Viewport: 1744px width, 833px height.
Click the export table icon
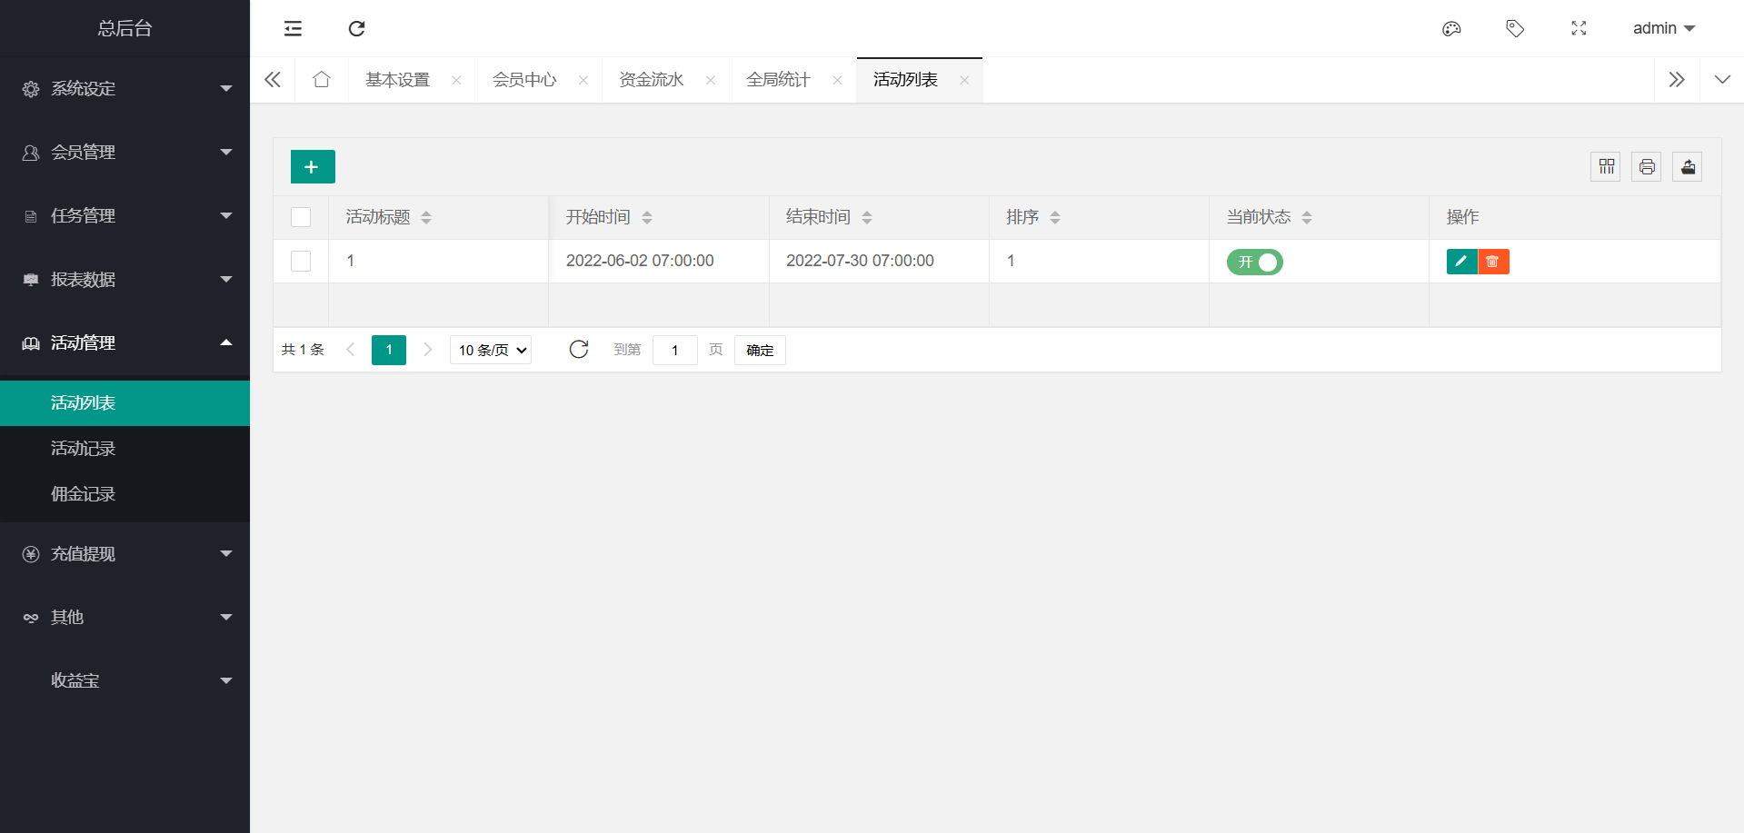point(1688,167)
